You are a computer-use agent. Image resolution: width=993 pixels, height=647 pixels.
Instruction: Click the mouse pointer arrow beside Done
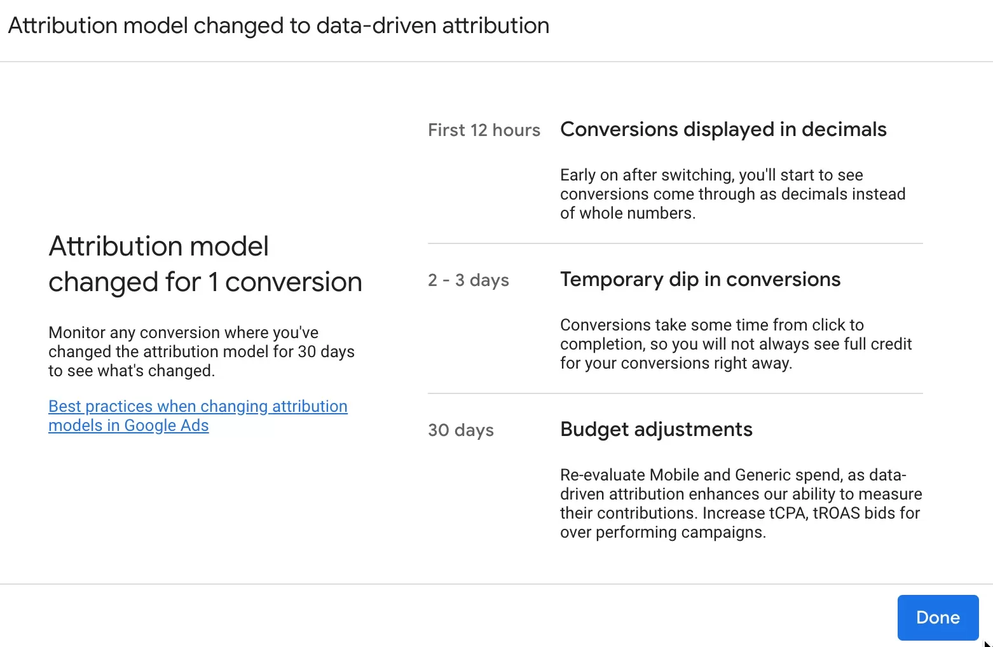click(987, 643)
